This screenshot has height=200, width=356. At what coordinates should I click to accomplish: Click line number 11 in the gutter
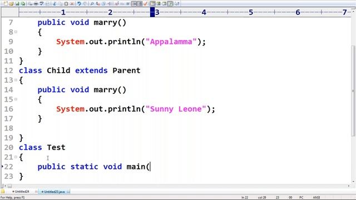pos(9,61)
